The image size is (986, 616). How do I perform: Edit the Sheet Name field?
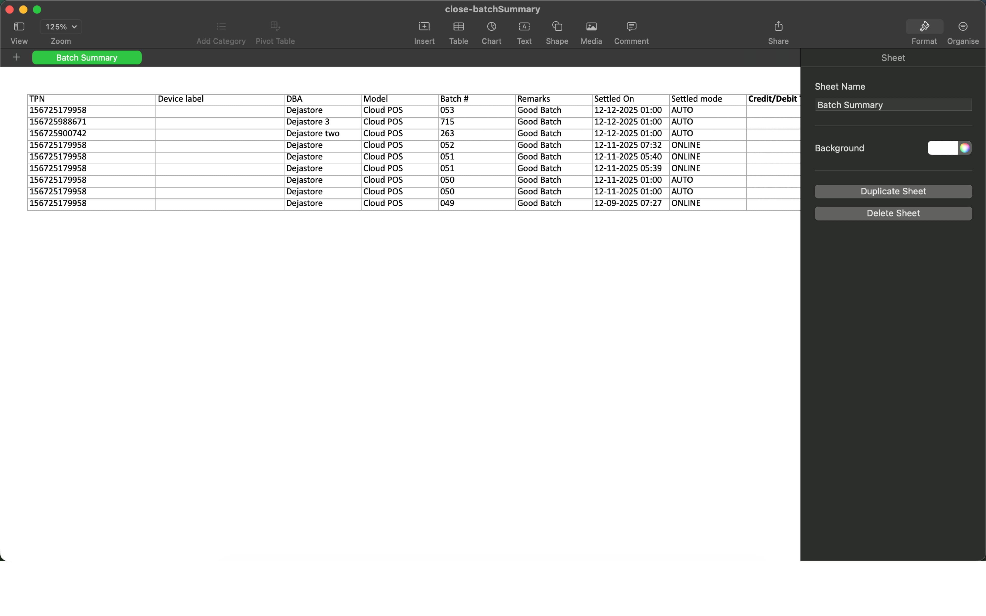(x=893, y=105)
